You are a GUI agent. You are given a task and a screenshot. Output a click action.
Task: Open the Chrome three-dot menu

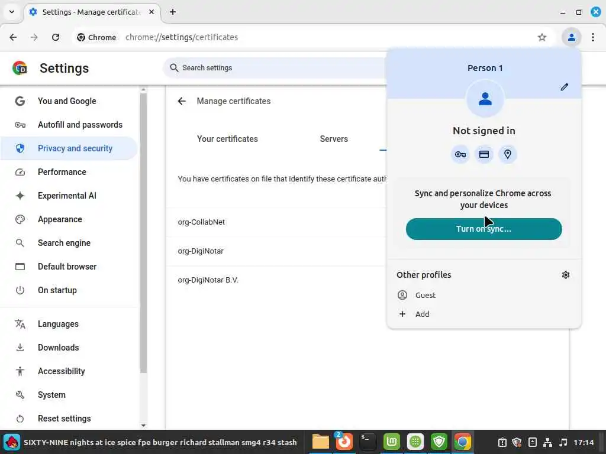tap(593, 37)
